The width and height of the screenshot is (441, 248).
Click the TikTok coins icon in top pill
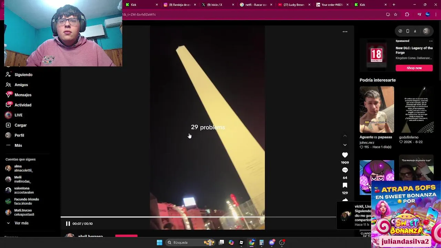(400, 31)
